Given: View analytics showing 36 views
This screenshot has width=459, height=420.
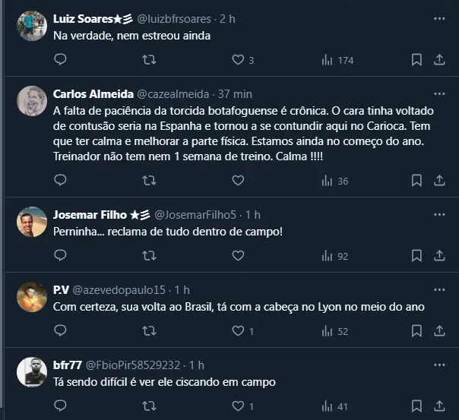Looking at the screenshot, I should [334, 181].
